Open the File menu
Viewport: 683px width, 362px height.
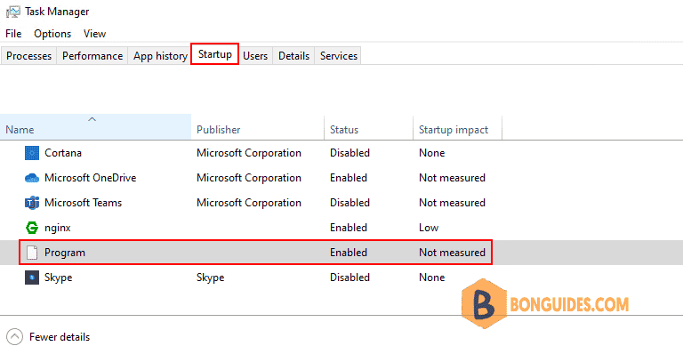[x=13, y=34]
